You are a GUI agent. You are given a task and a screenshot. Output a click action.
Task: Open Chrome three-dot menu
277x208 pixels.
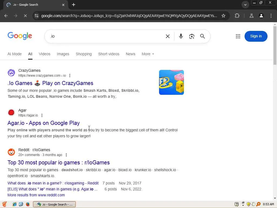pos(271,16)
